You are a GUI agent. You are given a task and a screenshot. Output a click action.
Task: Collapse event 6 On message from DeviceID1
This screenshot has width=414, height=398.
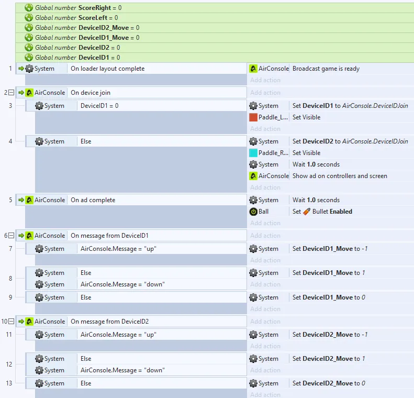(11, 236)
